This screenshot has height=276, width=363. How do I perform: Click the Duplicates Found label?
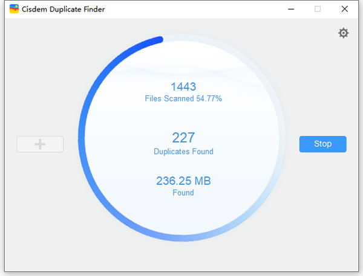[x=183, y=152]
